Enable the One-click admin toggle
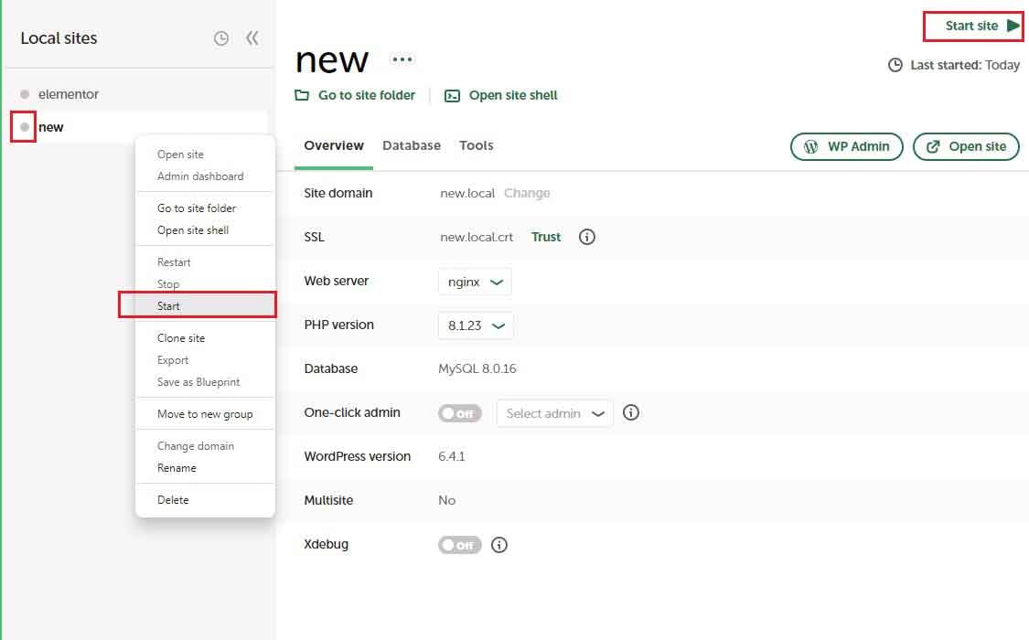Viewport: 1029px width, 640px height. coord(459,412)
